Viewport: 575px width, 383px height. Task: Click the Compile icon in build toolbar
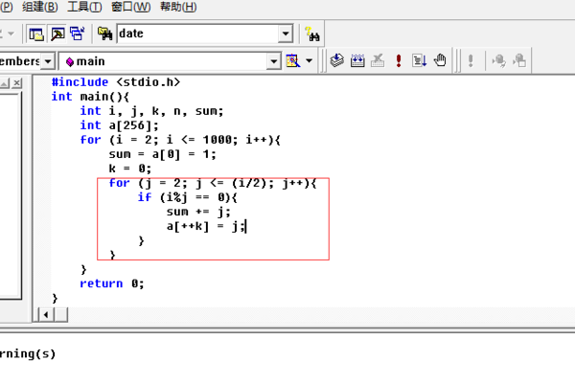tap(337, 61)
